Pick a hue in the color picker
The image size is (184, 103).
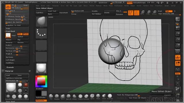[41, 81]
